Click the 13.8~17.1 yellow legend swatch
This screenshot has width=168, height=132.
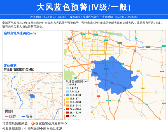pyautogui.click(x=67, y=99)
